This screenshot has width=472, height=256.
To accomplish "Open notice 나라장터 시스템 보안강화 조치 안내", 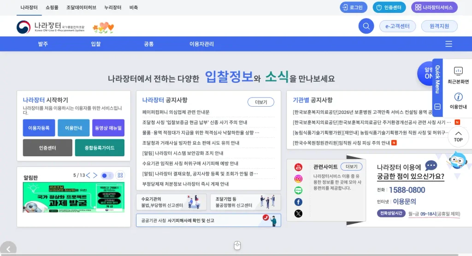I will click(183, 153).
